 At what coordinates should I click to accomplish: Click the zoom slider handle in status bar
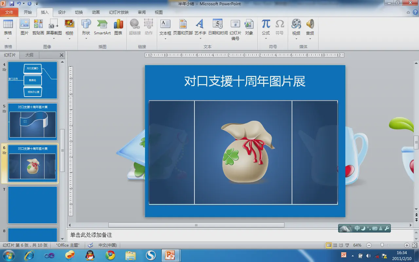[x=382, y=245]
